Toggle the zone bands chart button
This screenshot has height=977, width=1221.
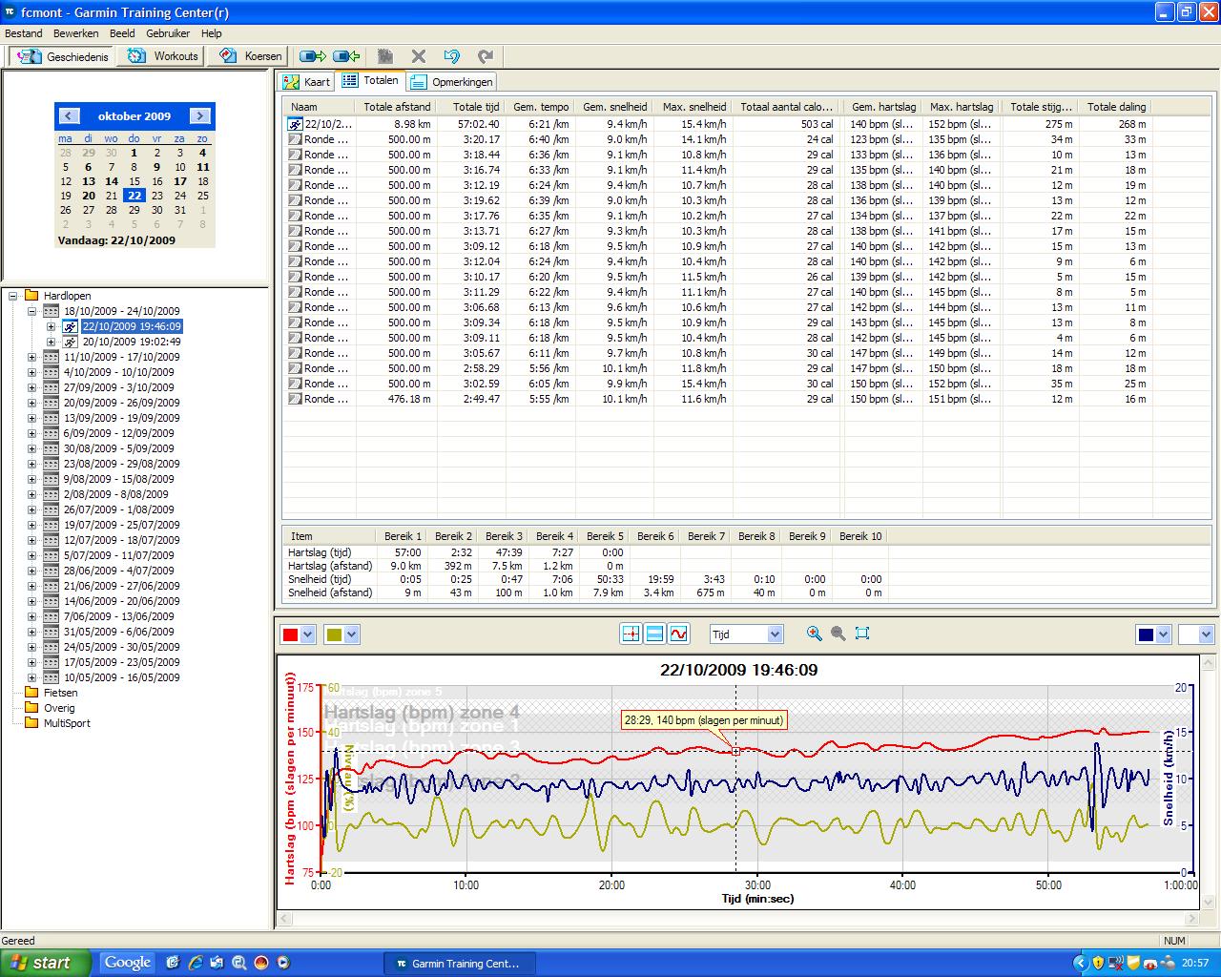point(654,634)
